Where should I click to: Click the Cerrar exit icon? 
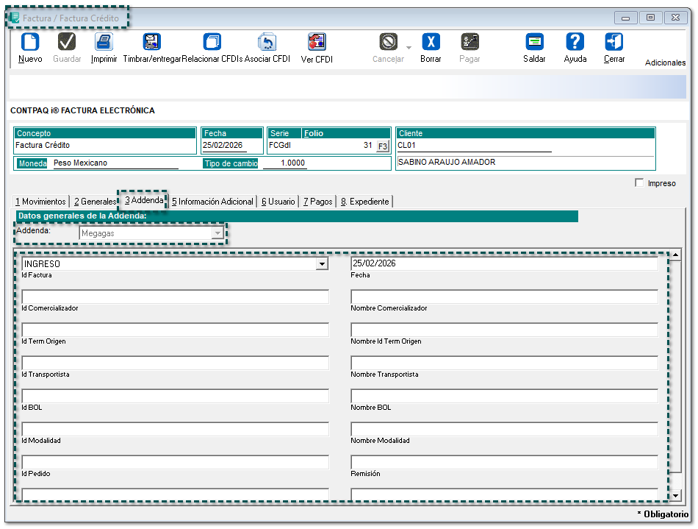point(614,42)
